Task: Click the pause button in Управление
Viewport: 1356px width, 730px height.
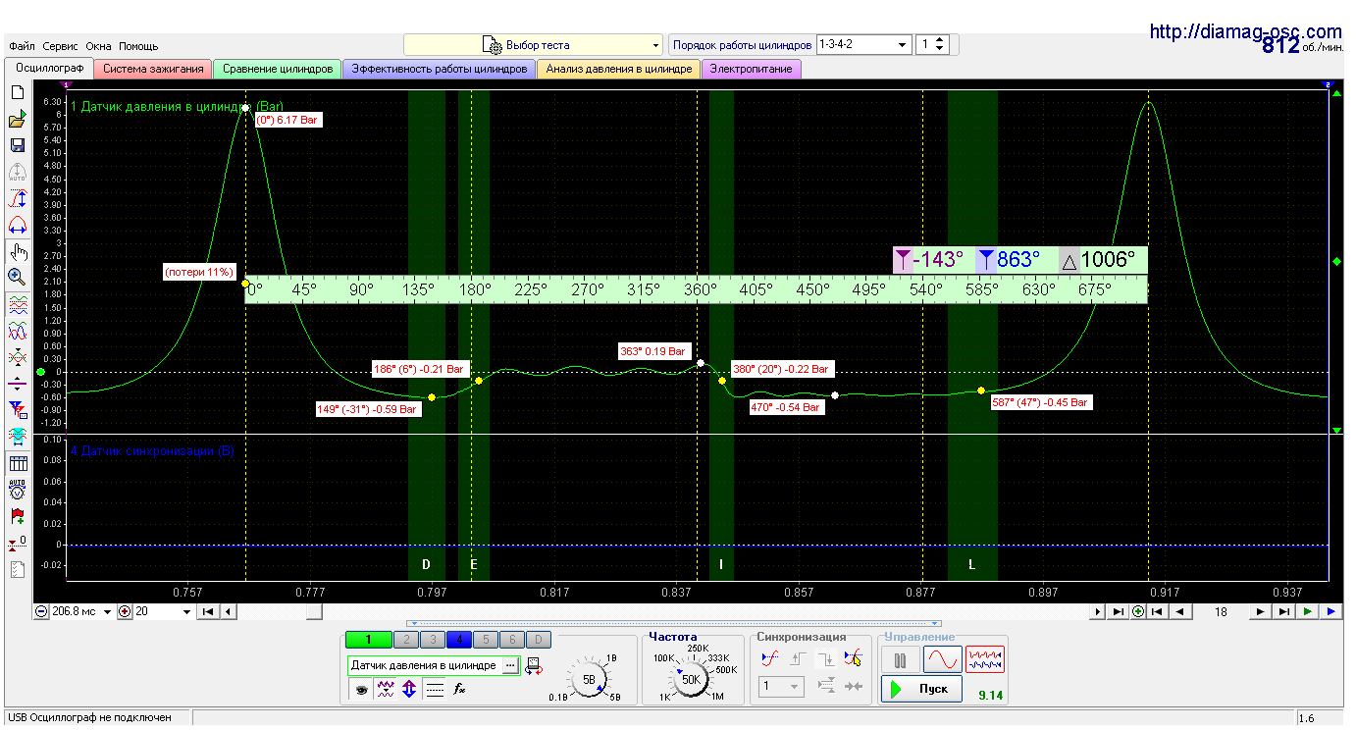Action: tap(900, 658)
